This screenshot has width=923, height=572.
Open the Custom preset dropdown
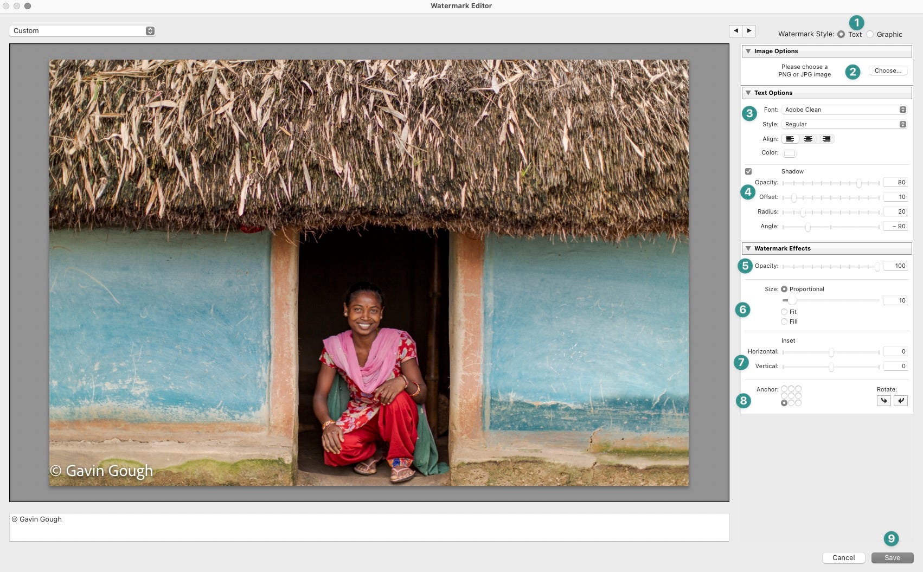82,31
